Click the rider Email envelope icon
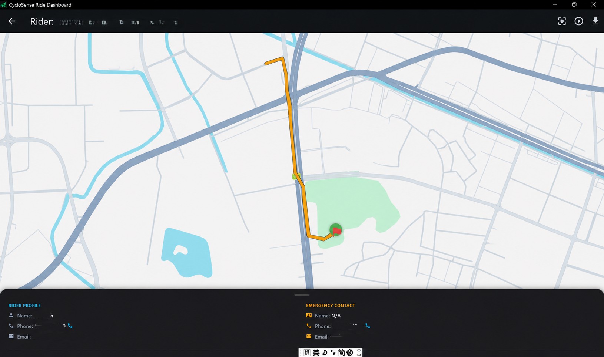 click(x=11, y=336)
